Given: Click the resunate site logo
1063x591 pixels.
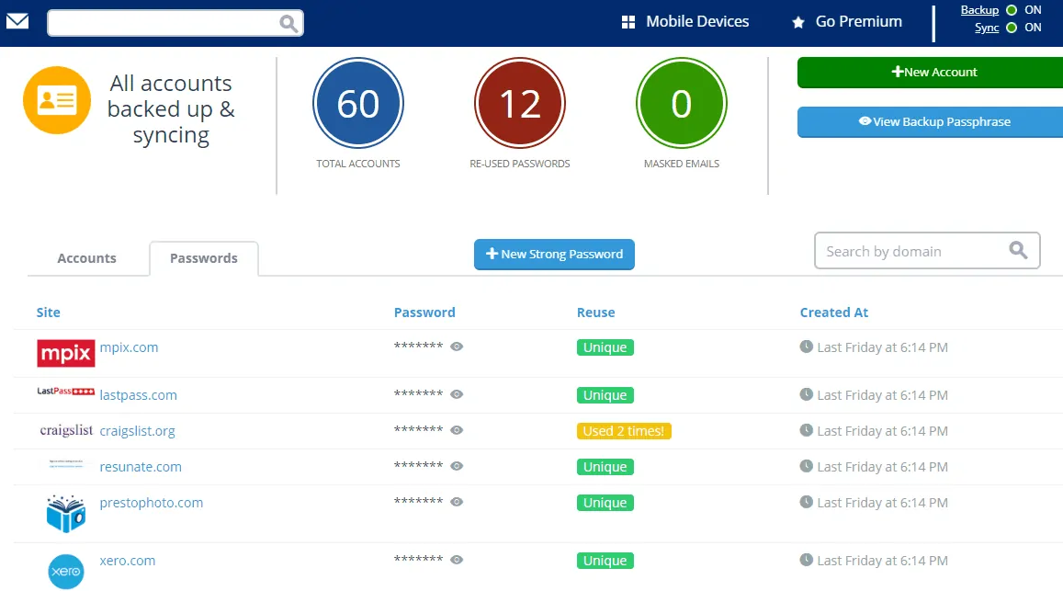Looking at the screenshot, I should [66, 464].
